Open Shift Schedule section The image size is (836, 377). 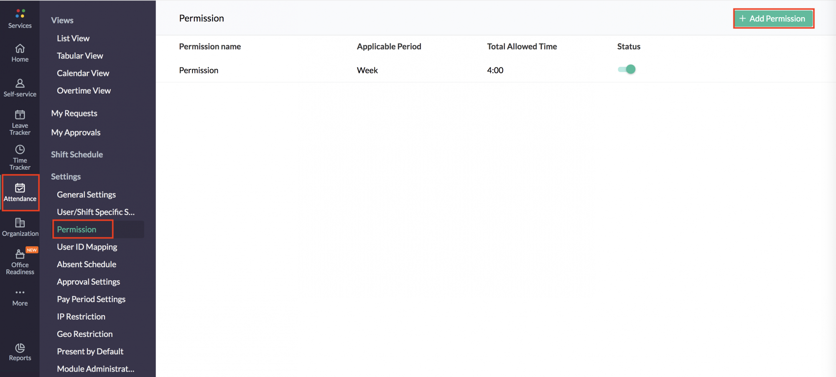77,154
